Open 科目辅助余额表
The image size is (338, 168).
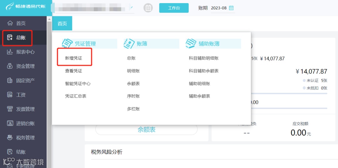point(204,71)
